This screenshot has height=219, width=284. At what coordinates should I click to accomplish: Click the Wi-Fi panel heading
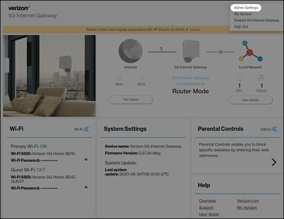(x=16, y=129)
